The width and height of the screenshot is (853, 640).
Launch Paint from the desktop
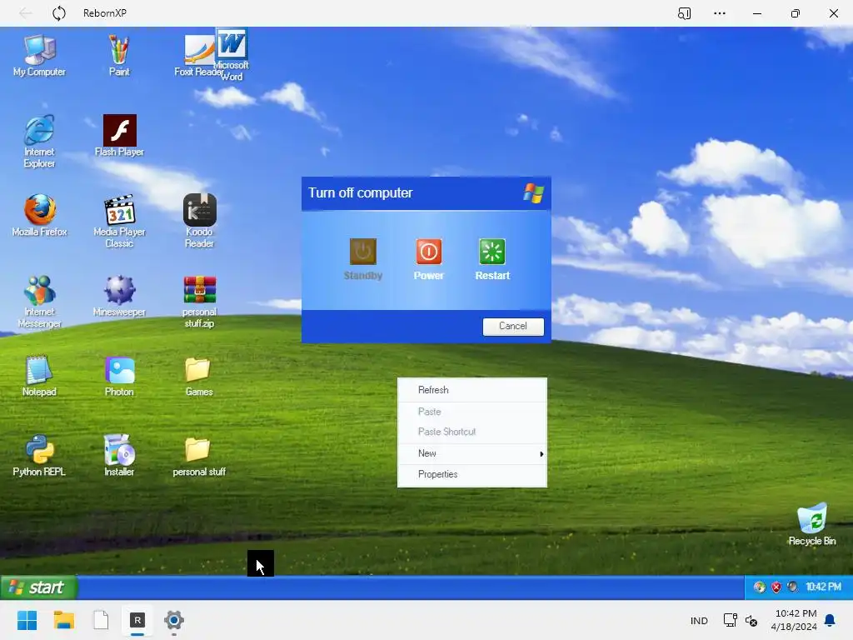119,55
